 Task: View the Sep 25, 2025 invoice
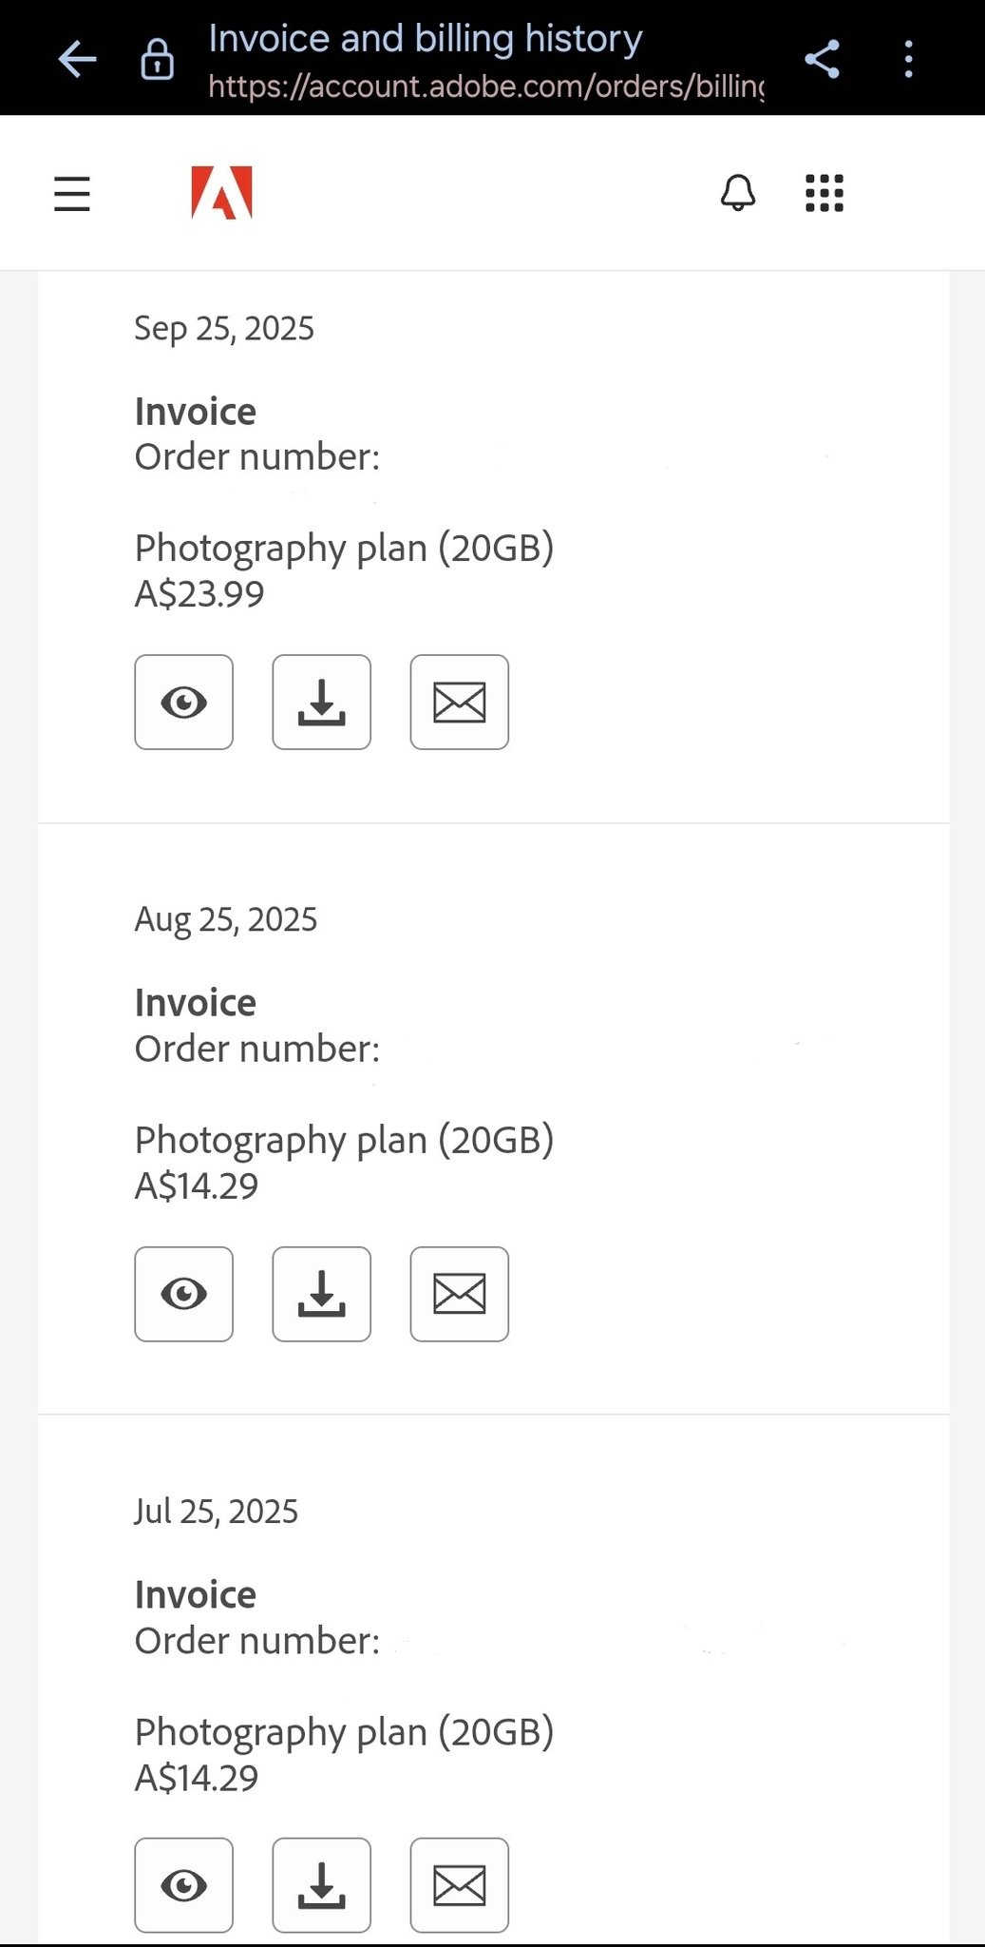[183, 703]
